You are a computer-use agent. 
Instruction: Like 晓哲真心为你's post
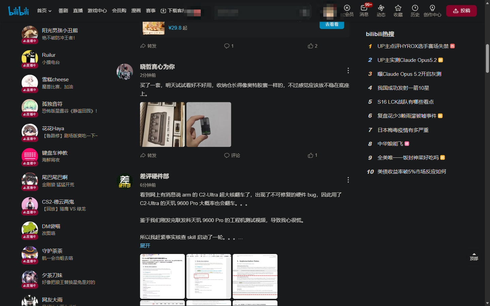[x=313, y=155]
